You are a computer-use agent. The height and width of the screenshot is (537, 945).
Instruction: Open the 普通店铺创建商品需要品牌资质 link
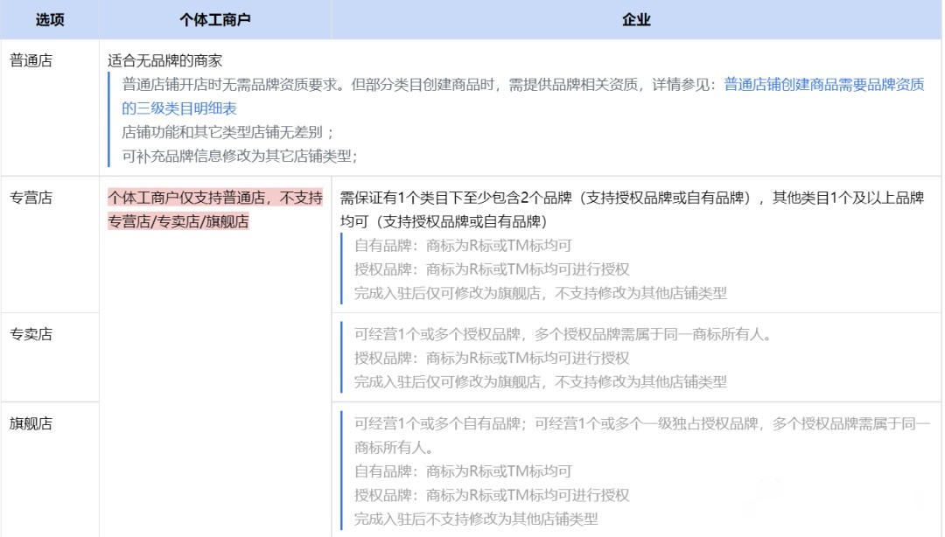[822, 85]
